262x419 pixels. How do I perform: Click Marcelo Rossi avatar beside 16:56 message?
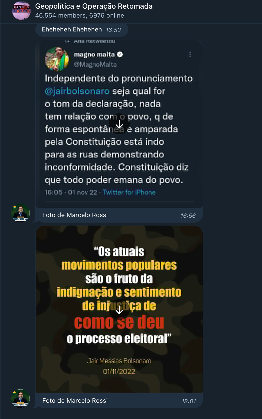click(x=20, y=213)
